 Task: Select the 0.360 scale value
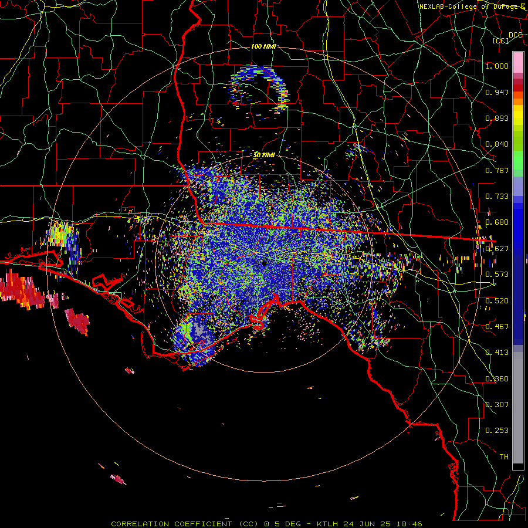[497, 379]
